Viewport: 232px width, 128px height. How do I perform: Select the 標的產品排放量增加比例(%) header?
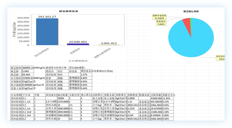pyautogui.click(x=97, y=71)
